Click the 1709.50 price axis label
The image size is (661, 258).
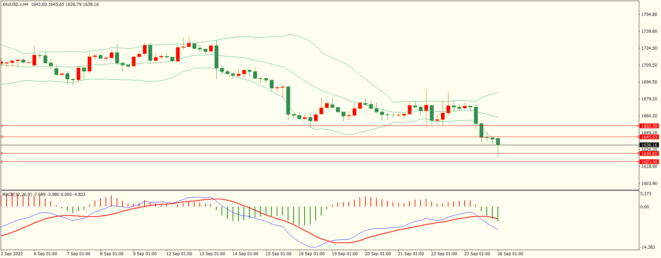pyautogui.click(x=649, y=65)
